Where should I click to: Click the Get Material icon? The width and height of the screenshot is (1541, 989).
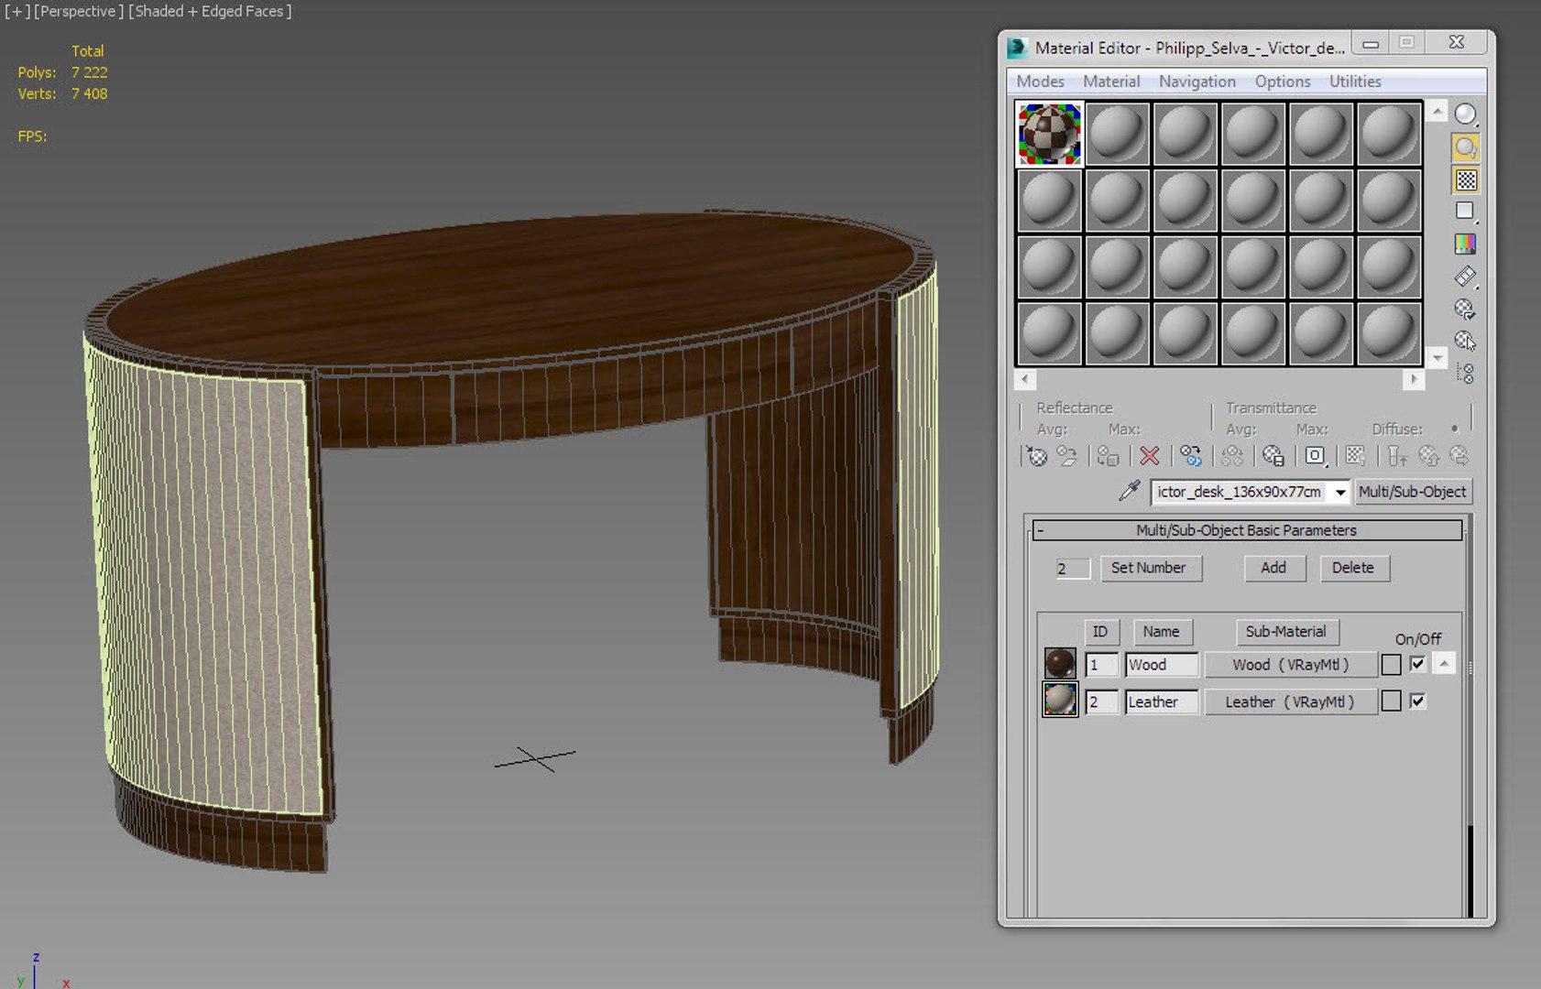[1035, 456]
